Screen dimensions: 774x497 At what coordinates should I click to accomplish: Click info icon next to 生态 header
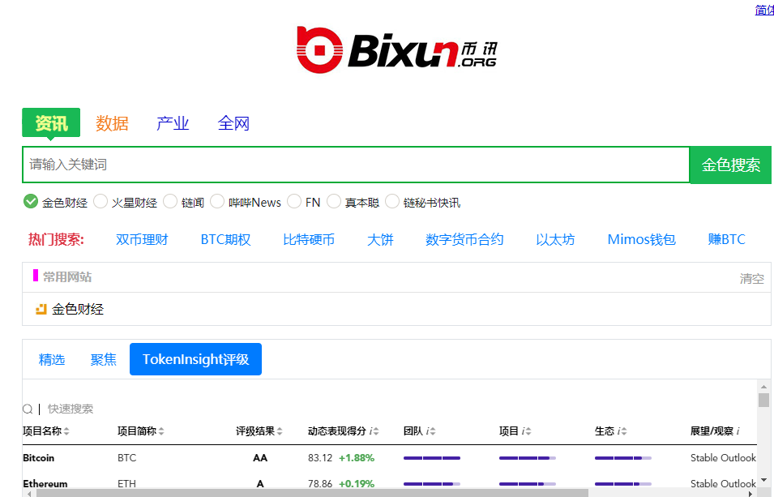(x=619, y=431)
